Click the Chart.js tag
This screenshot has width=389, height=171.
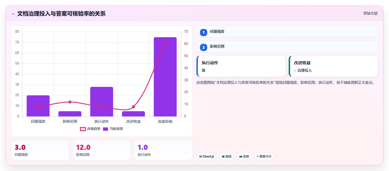click(x=207, y=156)
